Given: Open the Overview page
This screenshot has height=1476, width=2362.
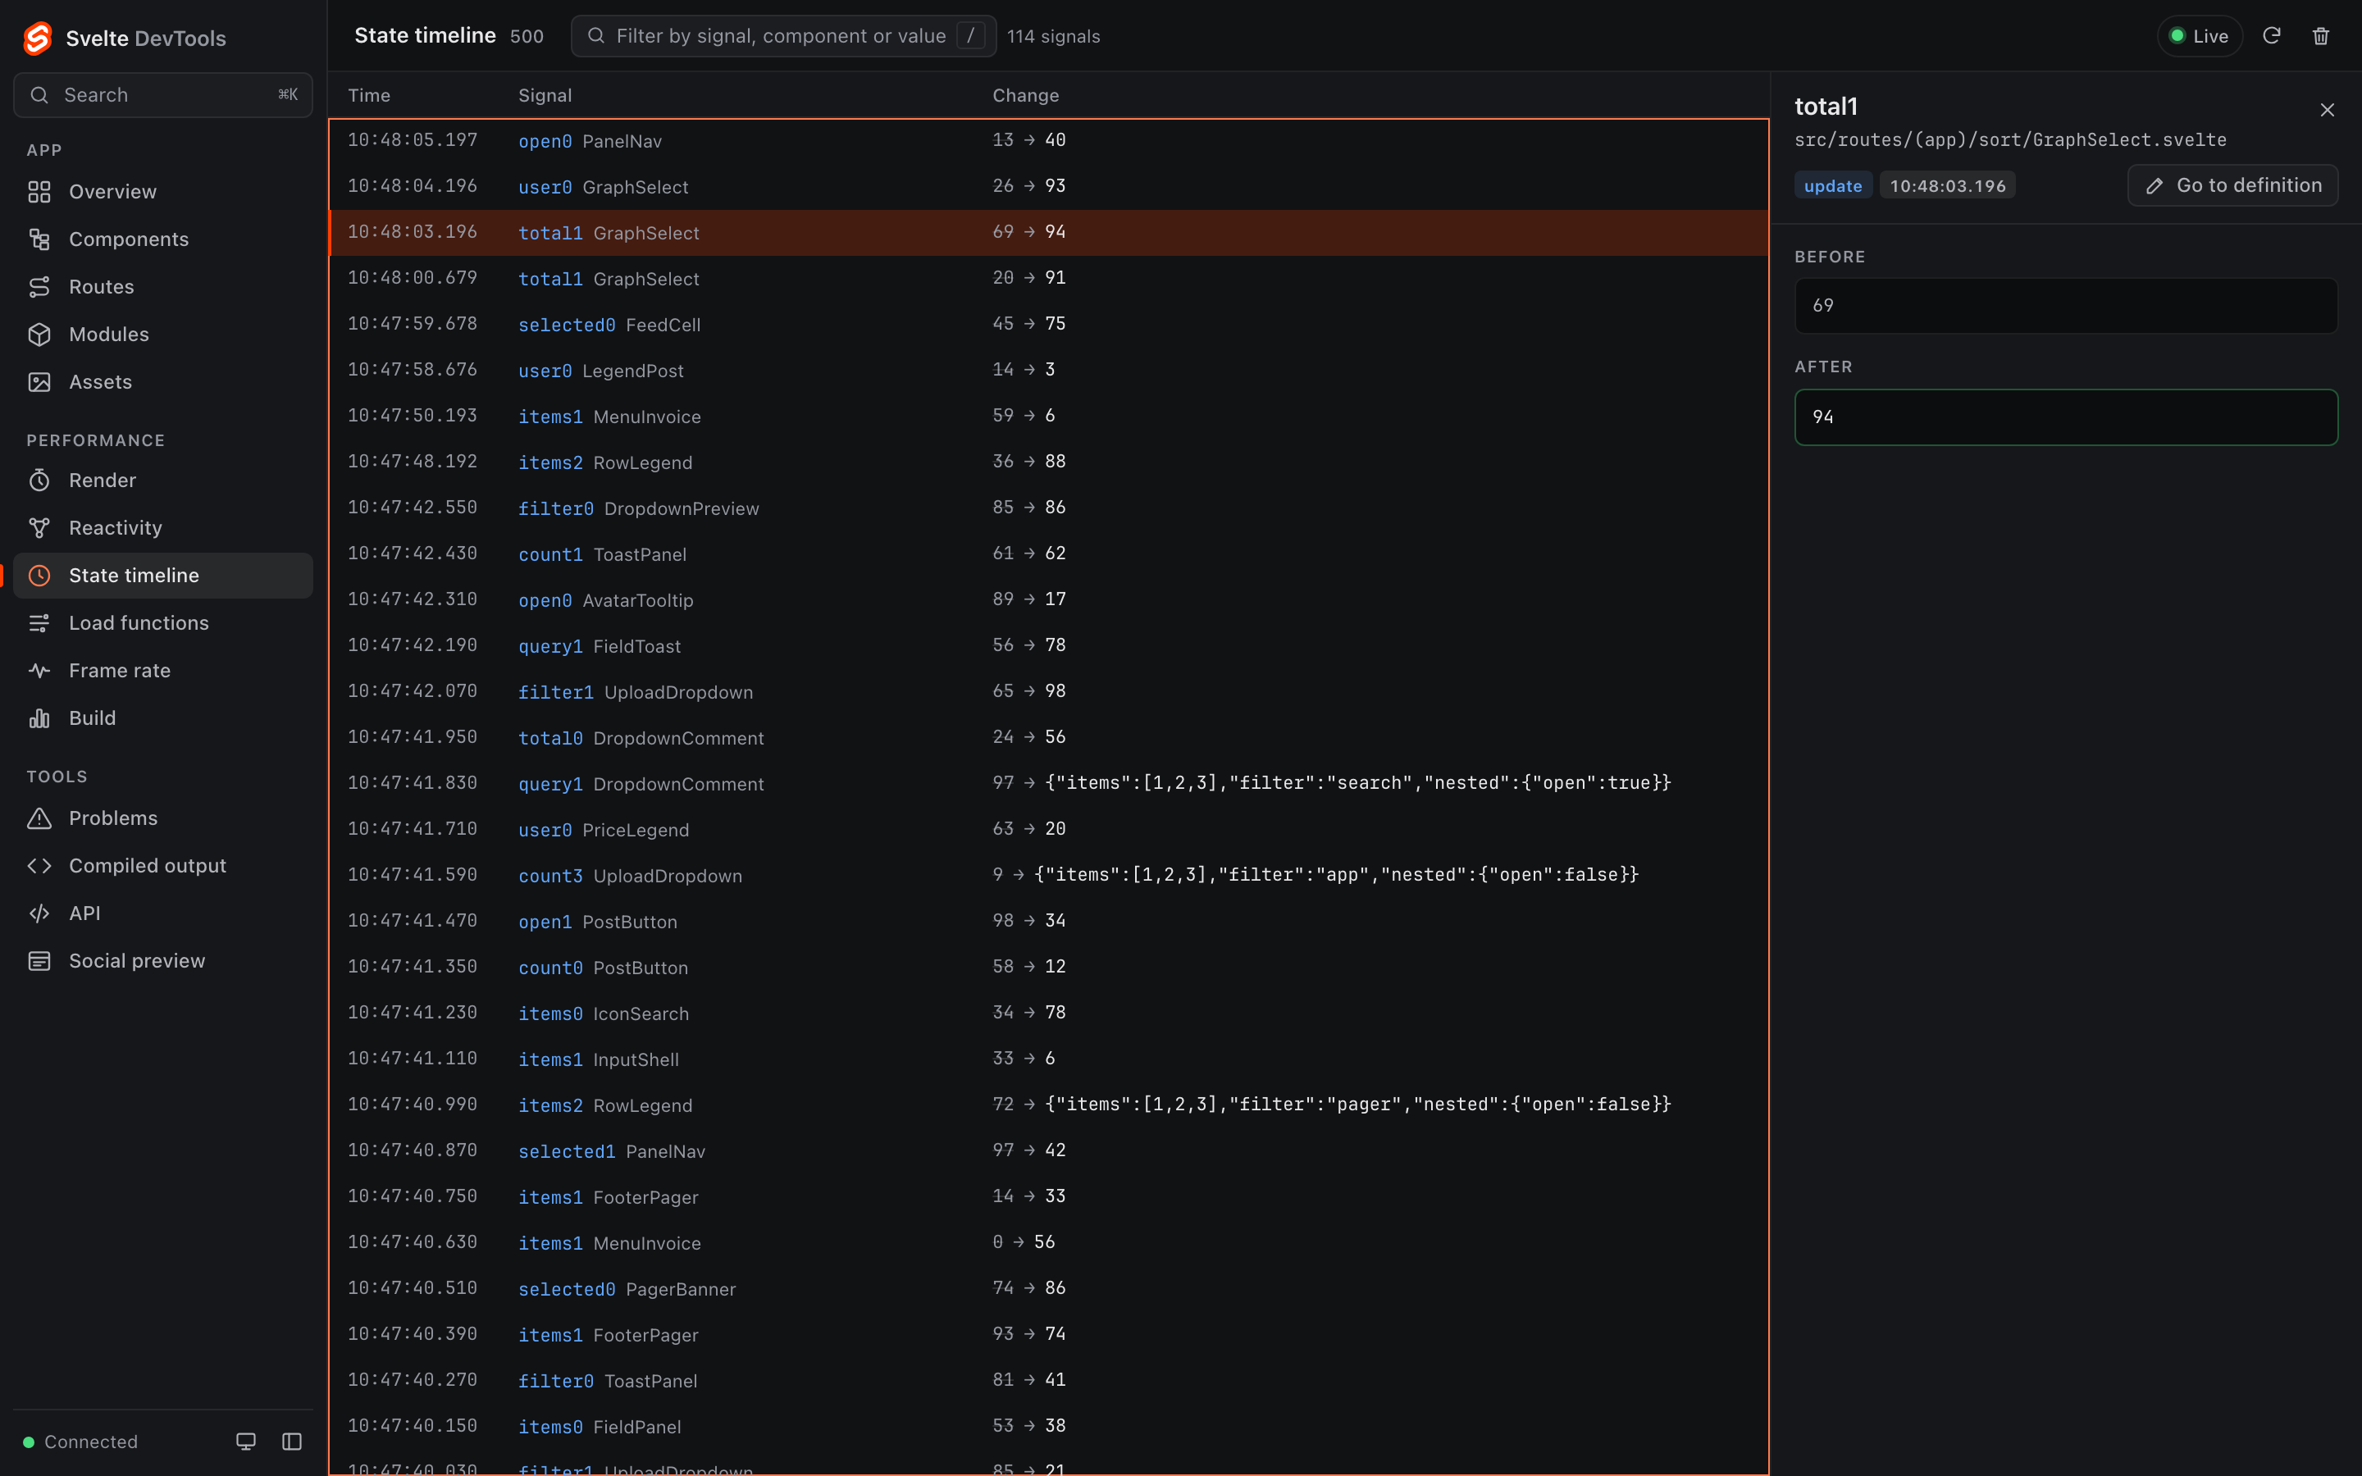Looking at the screenshot, I should 163,191.
